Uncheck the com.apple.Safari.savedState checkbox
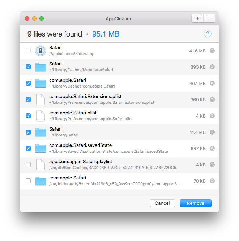This screenshot has width=239, height=241. point(28,148)
